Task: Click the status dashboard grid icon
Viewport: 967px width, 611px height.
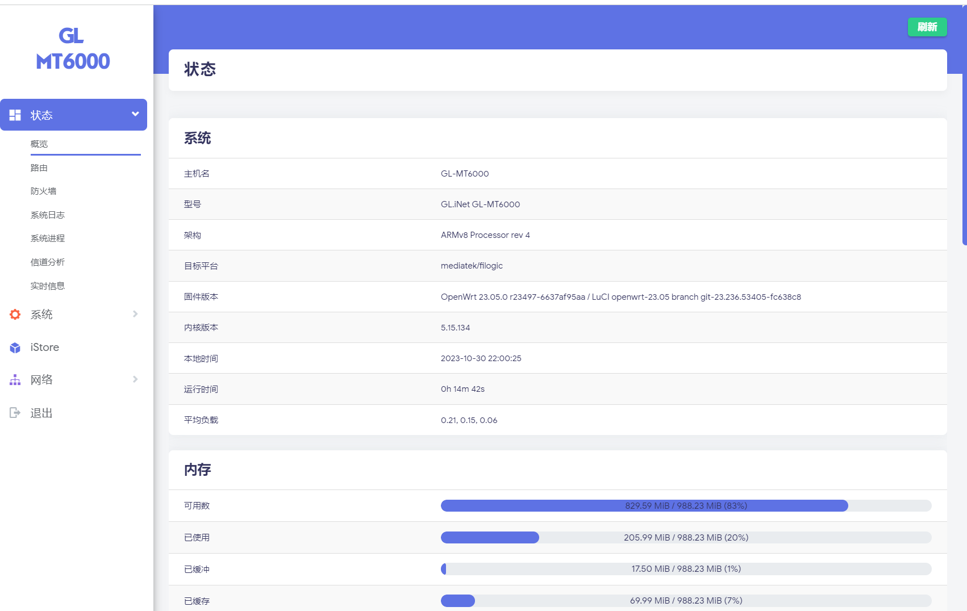Action: pyautogui.click(x=15, y=115)
